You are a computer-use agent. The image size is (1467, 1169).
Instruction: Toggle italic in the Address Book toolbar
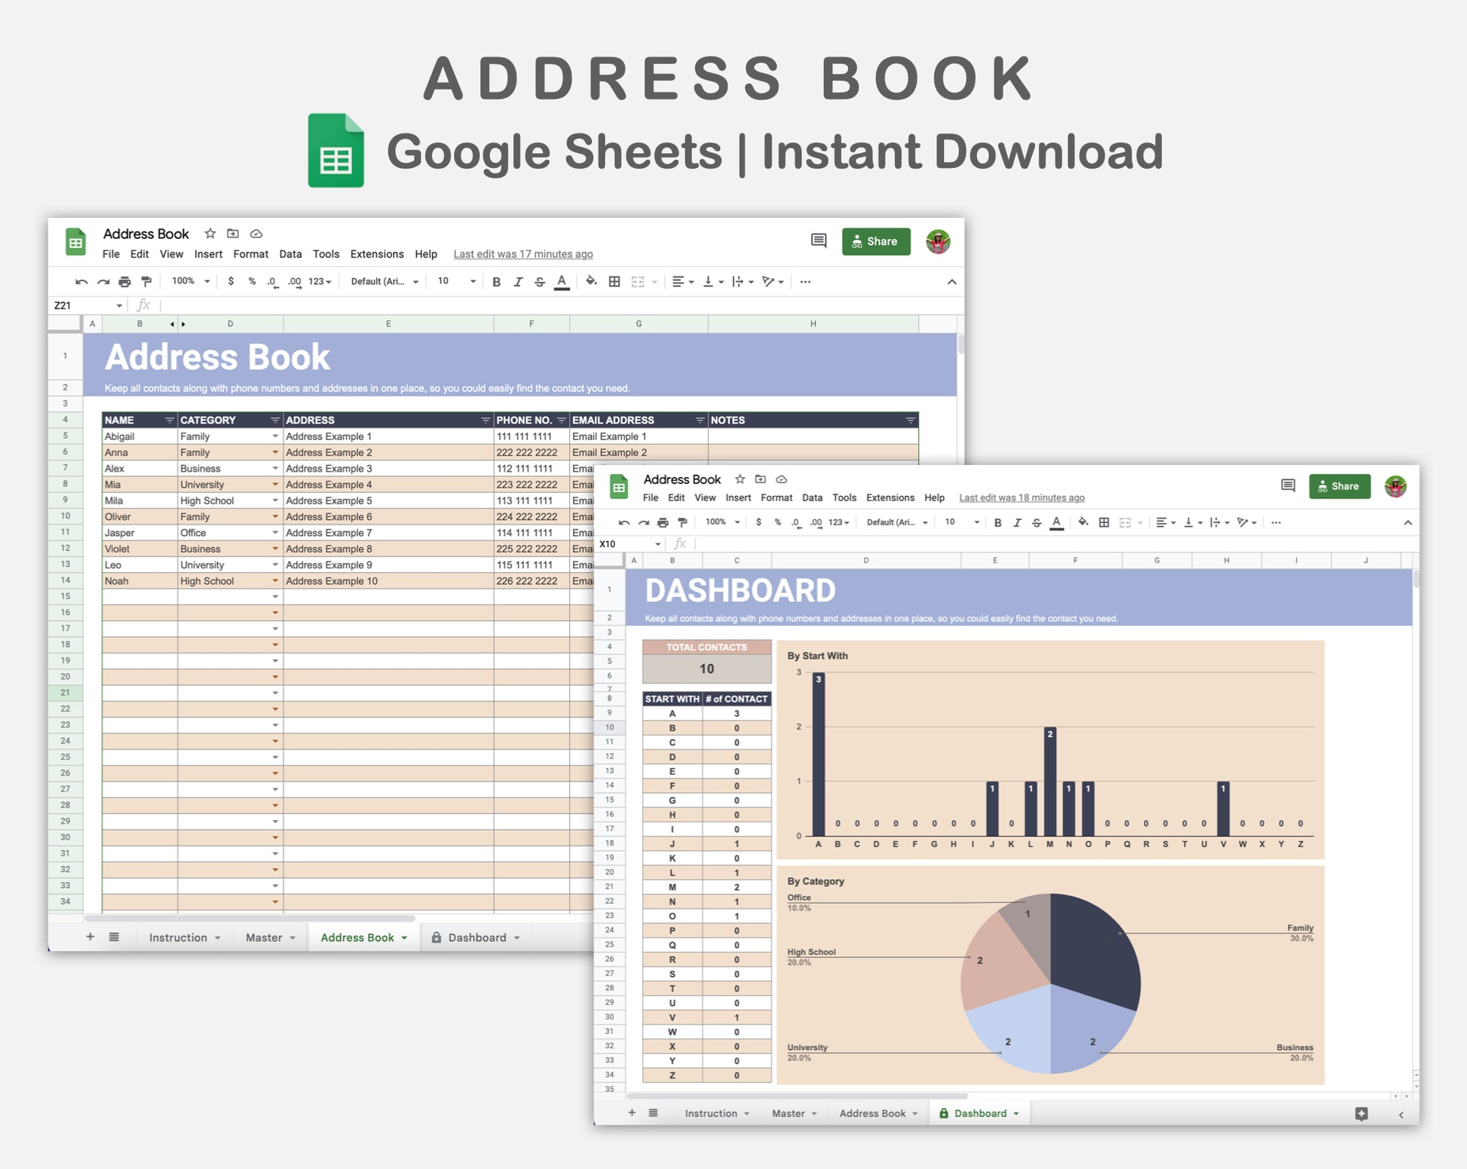(x=518, y=282)
